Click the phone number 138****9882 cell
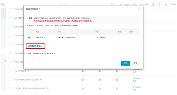The image size is (177, 95). (x=100, y=37)
